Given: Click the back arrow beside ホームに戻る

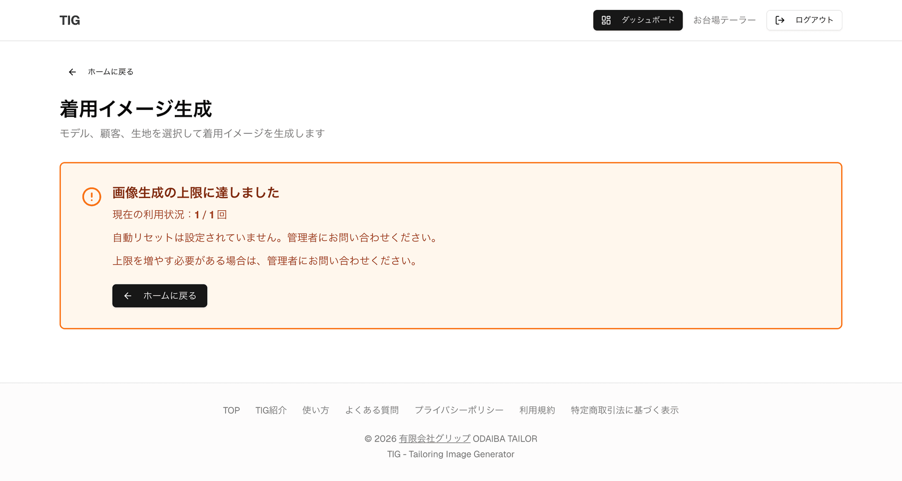Looking at the screenshot, I should pyautogui.click(x=72, y=71).
